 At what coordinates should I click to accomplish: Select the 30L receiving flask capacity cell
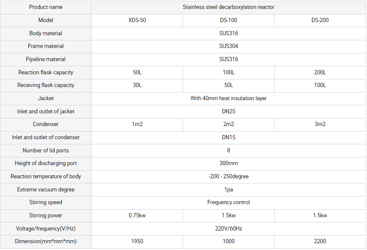coord(137,85)
